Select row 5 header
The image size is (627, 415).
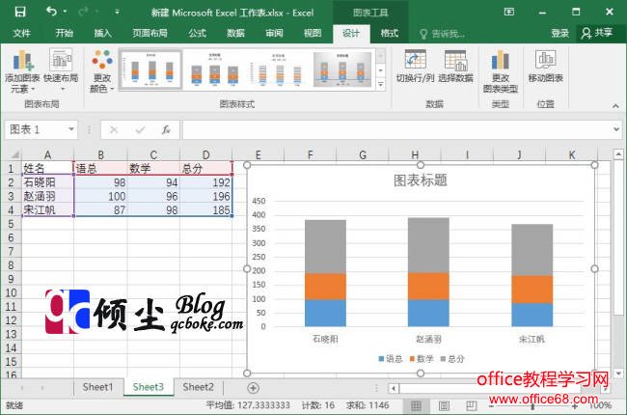pyautogui.click(x=11, y=224)
